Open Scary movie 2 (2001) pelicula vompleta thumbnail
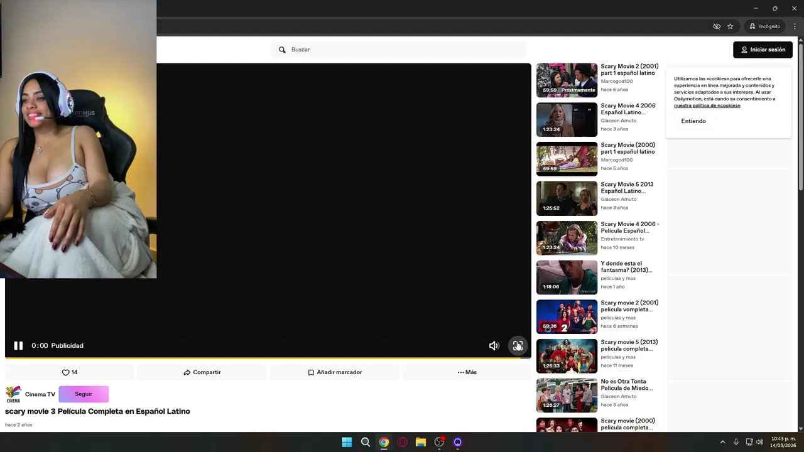The height and width of the screenshot is (452, 804). pyautogui.click(x=567, y=316)
